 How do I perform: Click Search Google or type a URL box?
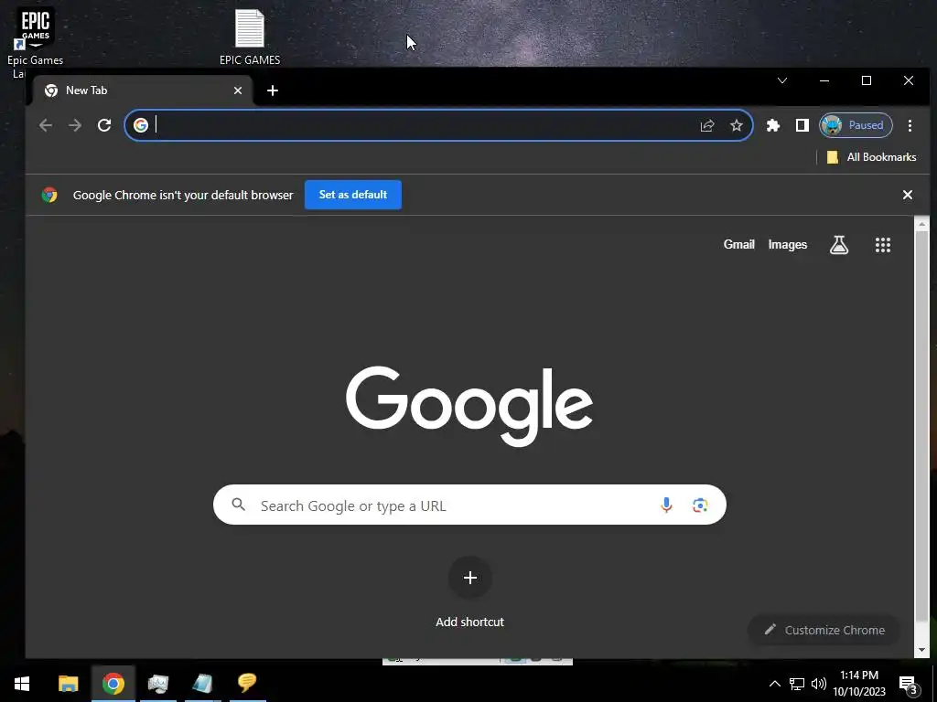[469, 505]
